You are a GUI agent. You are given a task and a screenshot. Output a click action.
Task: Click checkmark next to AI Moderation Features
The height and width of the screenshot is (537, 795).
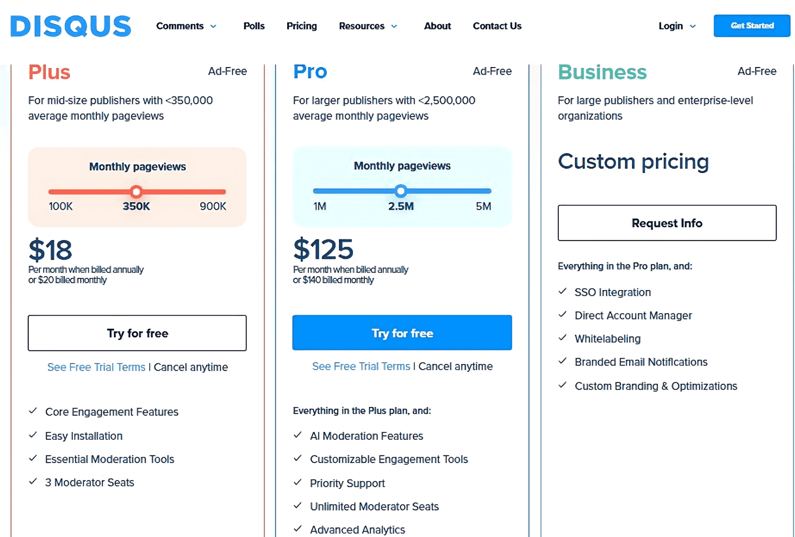point(298,435)
